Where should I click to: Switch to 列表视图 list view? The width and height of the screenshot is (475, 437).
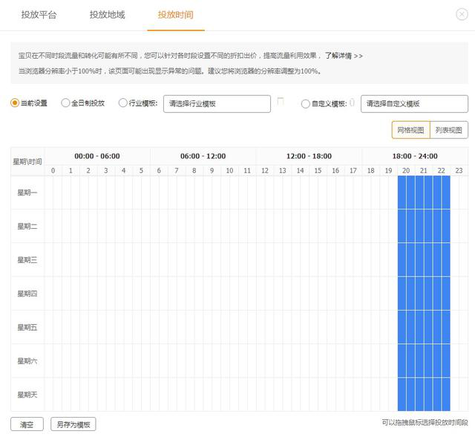point(449,130)
